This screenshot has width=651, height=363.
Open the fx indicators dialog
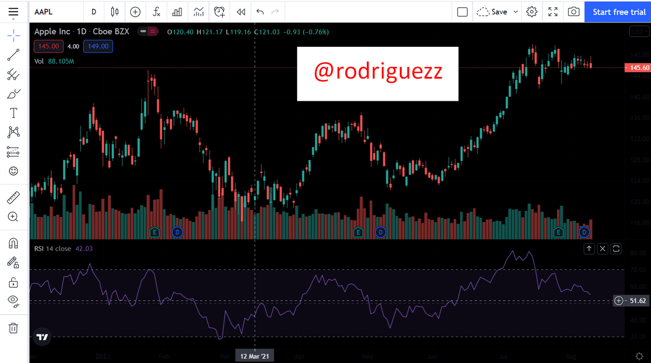click(x=156, y=12)
